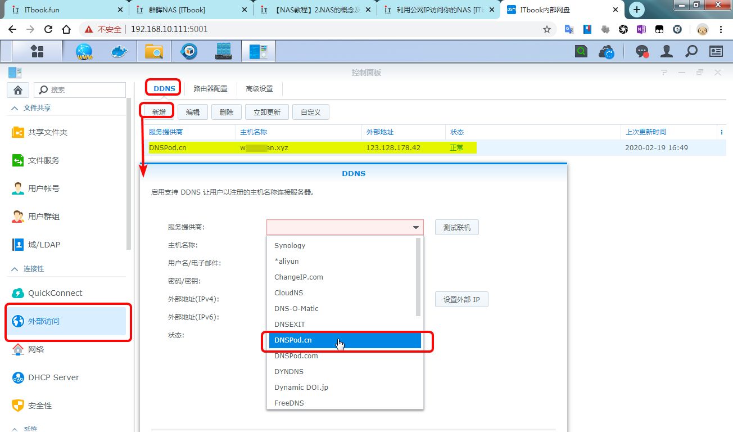Open Chrome profile avatar
Screen dimensions: 733x432
pos(703,29)
